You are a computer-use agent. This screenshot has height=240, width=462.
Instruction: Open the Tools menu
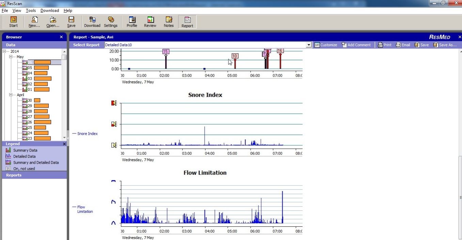(31, 11)
